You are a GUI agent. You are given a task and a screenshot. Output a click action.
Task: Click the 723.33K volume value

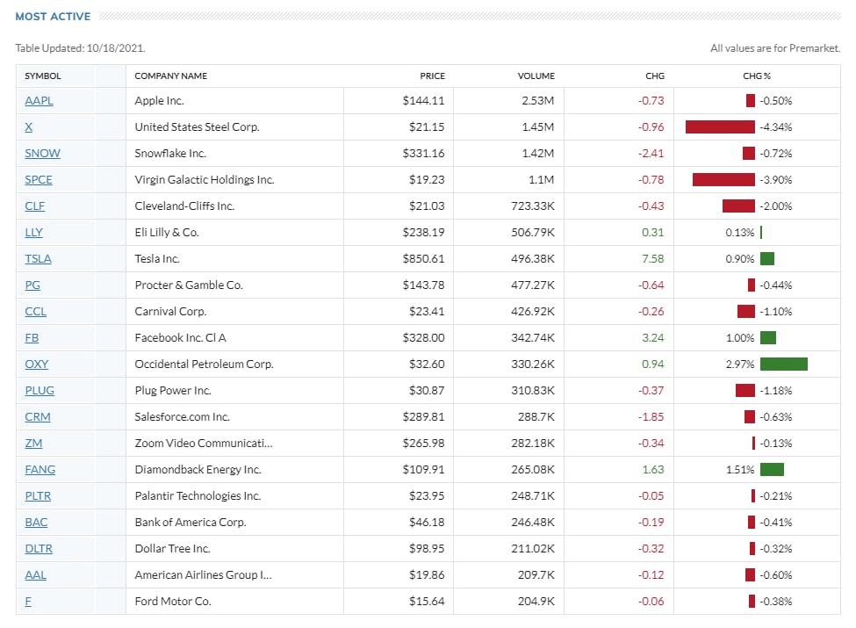pos(533,206)
